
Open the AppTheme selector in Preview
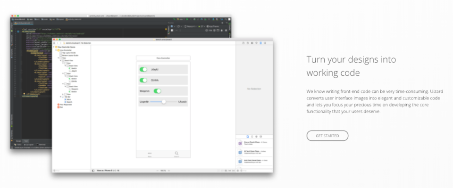(x=213, y=26)
